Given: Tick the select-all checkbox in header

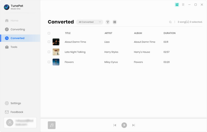Looking at the screenshot, I should (x=49, y=33).
